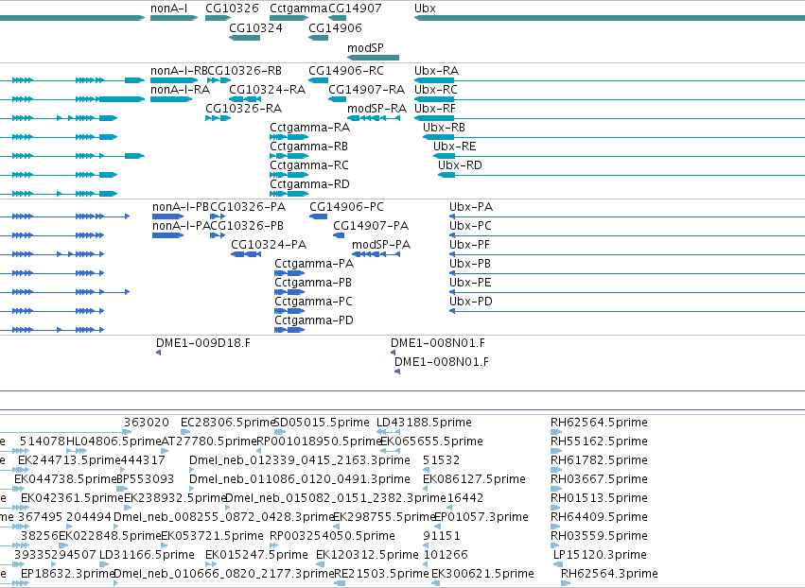805x588 pixels.
Task: Click transcript Ubx-RB label
Action: coord(444,128)
